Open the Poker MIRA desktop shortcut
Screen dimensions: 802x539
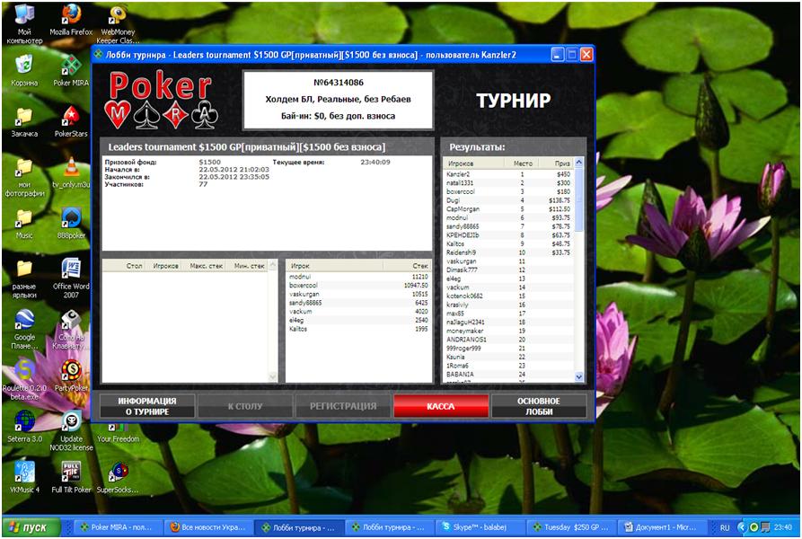(x=71, y=66)
